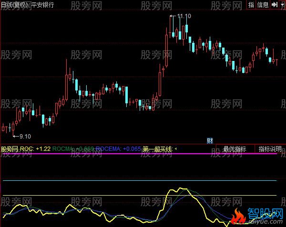Viewport: 286px width, 227px height.
Task: Click the magenta overbought line
Action: [140, 154]
